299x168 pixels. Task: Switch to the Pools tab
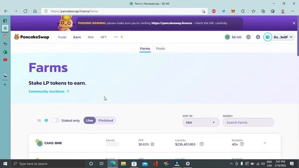pos(160,49)
